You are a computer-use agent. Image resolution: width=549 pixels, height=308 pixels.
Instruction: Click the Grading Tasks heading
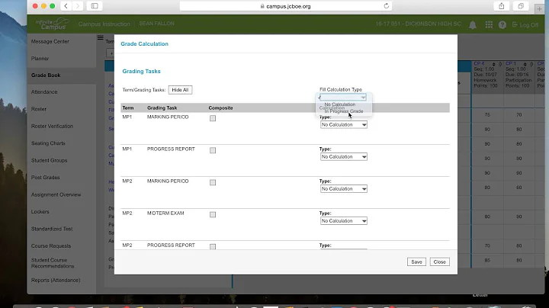pos(141,71)
